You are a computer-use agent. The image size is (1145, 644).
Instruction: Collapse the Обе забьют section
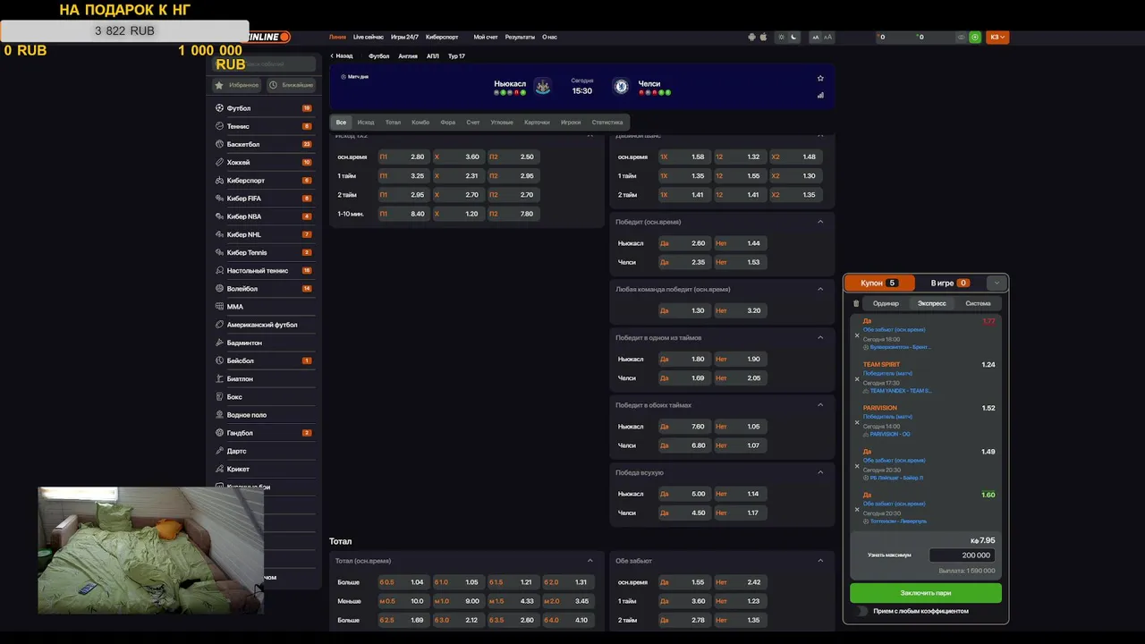pos(820,561)
